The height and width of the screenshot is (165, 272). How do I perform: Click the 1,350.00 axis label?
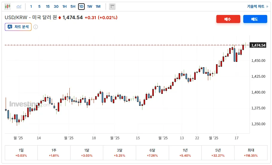coord(258,124)
